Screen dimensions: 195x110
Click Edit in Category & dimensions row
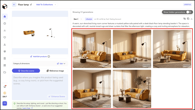60,64
